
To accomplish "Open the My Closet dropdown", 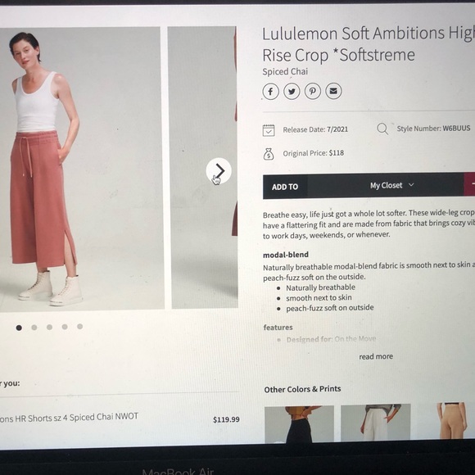I will pyautogui.click(x=391, y=185).
